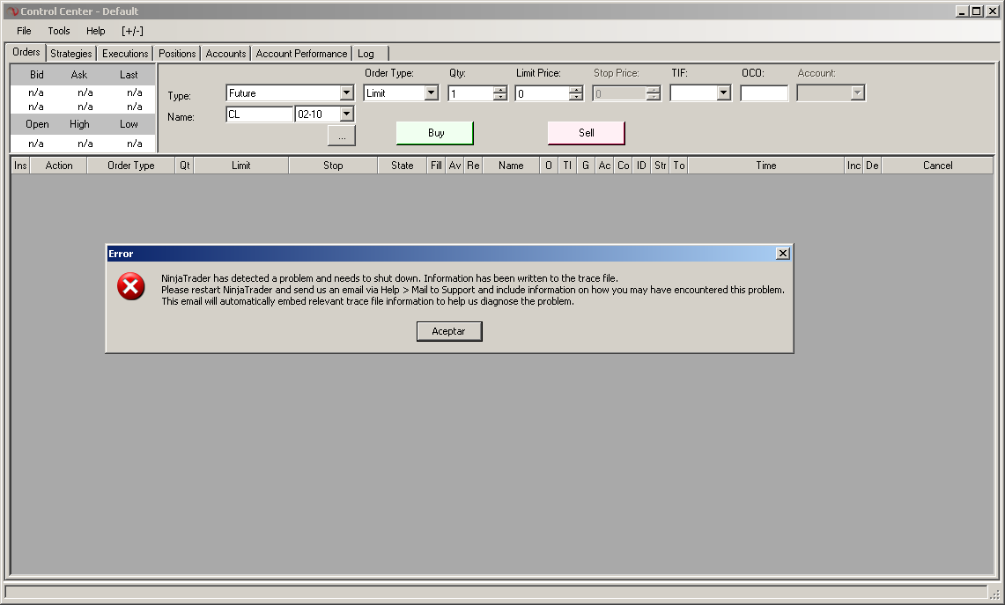1005x605 pixels.
Task: Open the Help menu
Action: [95, 31]
